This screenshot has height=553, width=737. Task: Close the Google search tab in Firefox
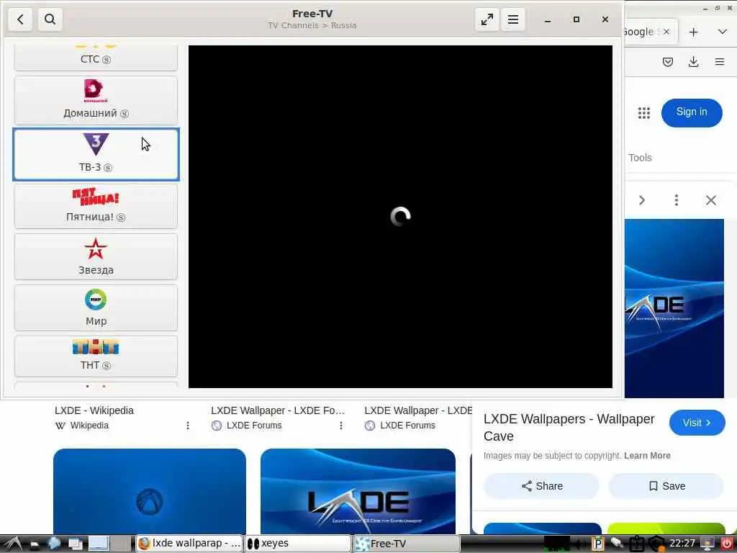point(666,32)
